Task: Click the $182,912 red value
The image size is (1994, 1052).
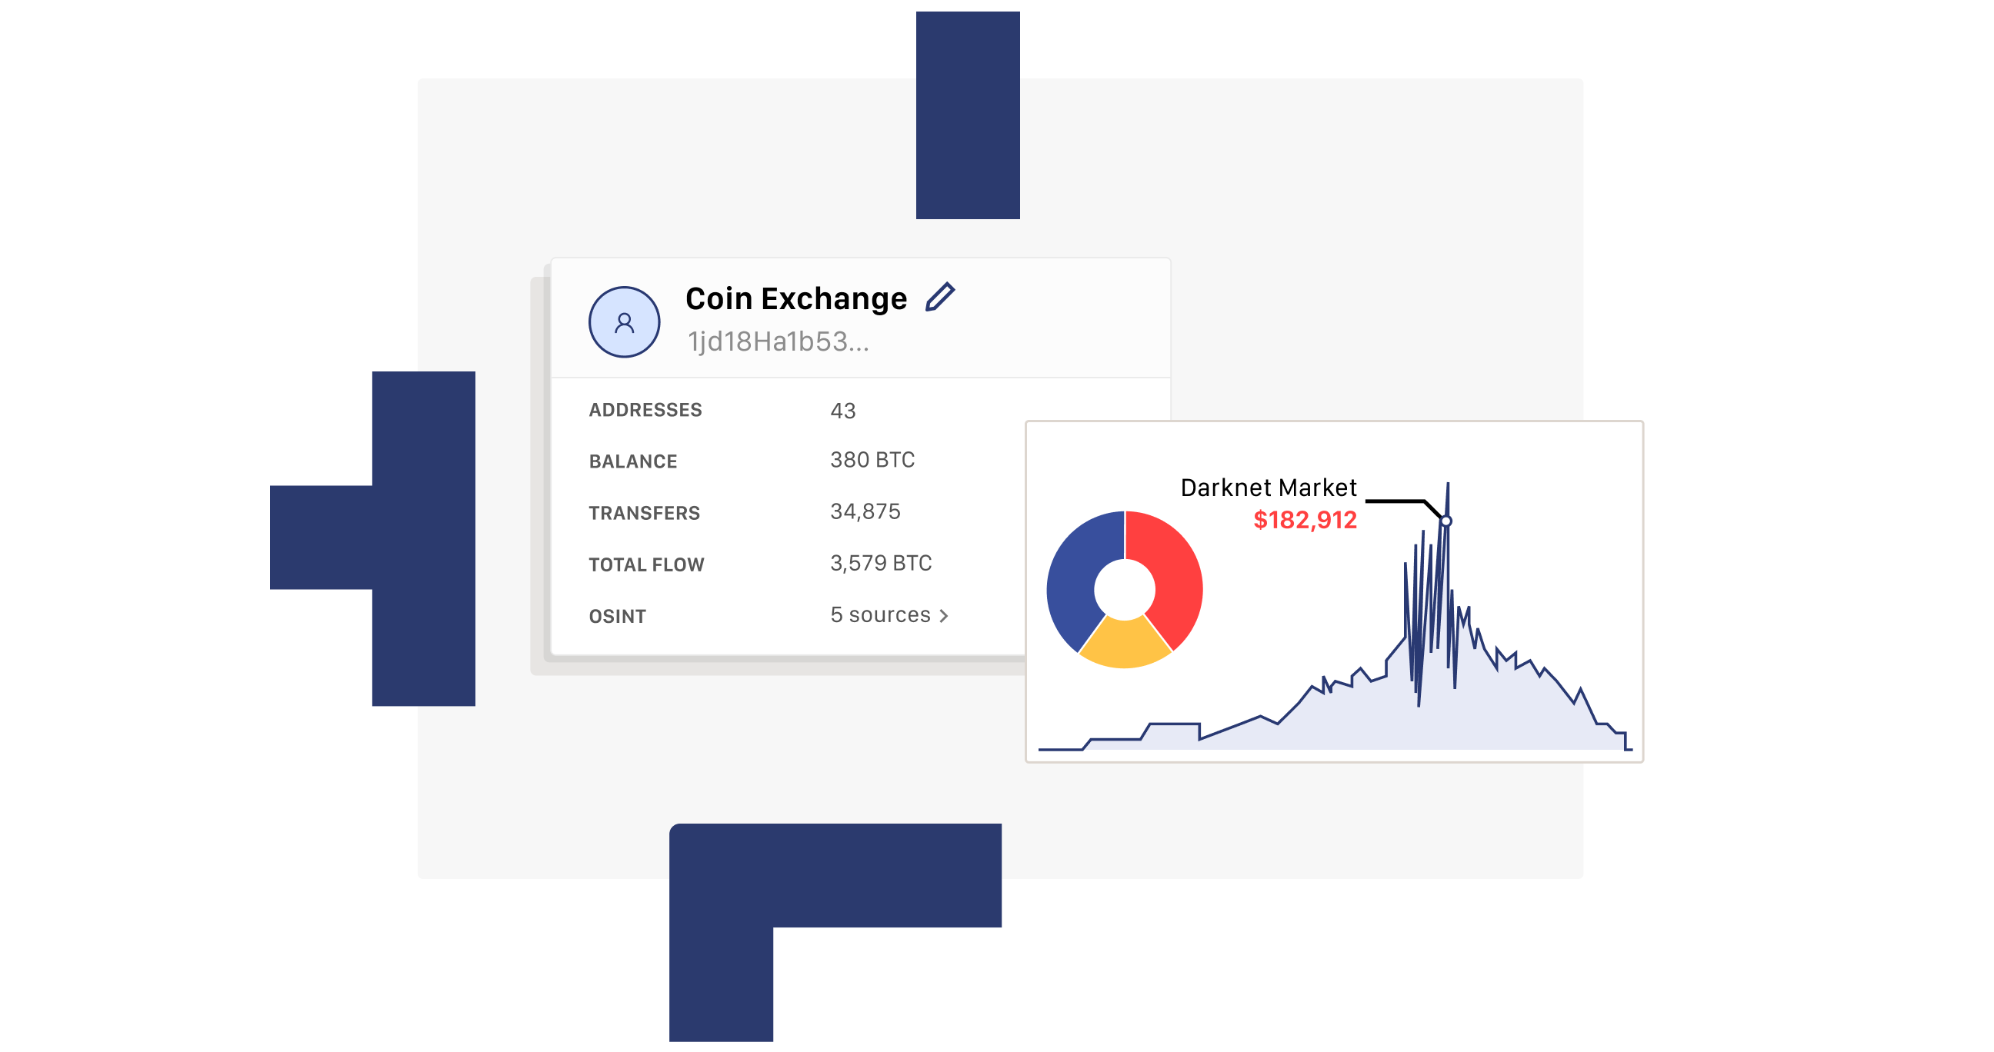Action: tap(1304, 520)
